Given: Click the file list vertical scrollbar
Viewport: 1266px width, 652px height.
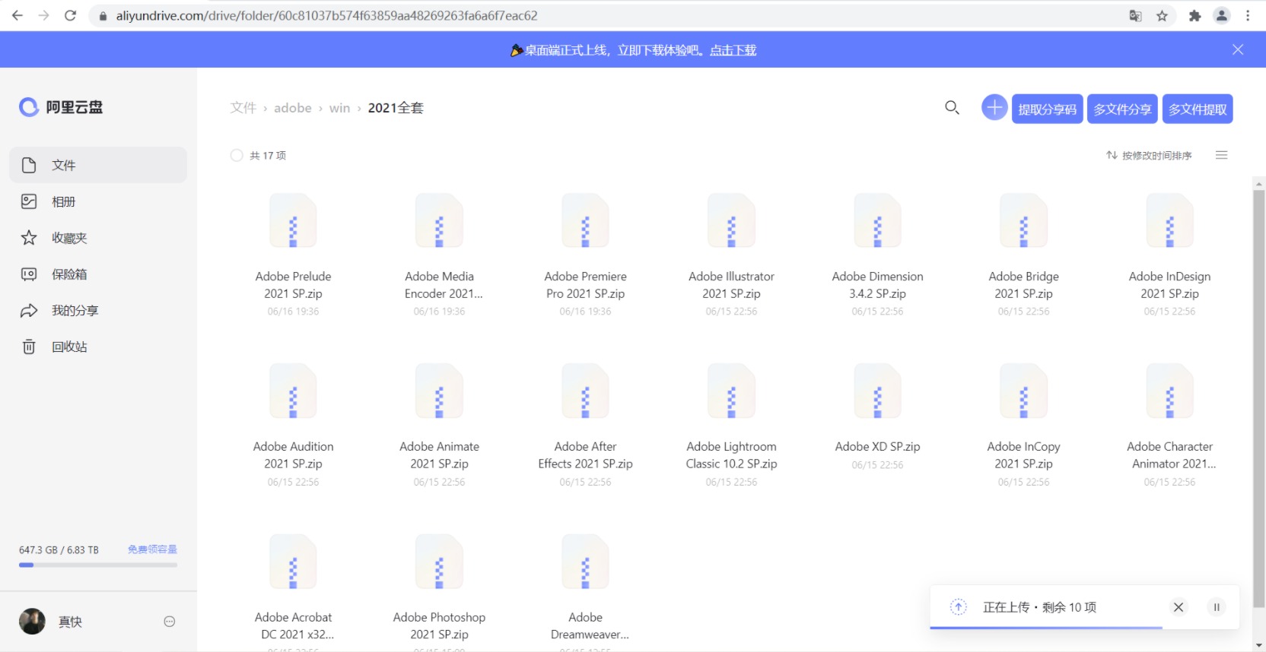Looking at the screenshot, I should 1258,398.
